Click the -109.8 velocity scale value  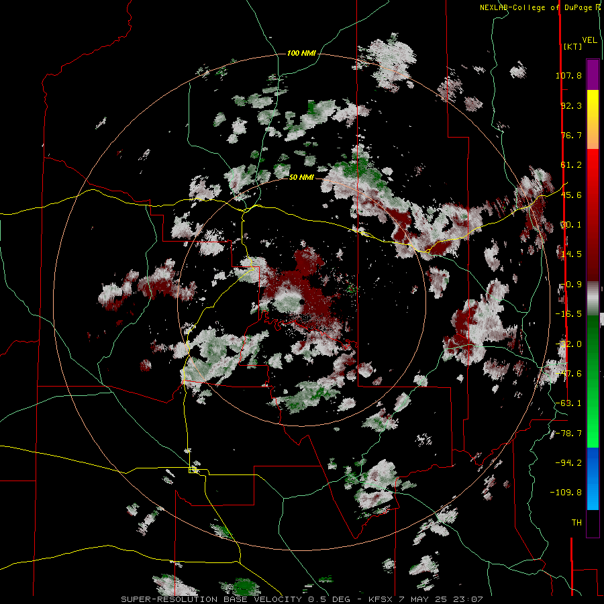point(566,493)
